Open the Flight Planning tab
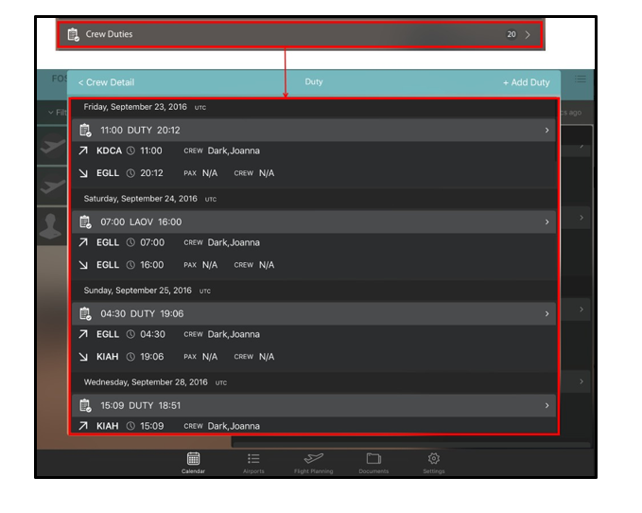The height and width of the screenshot is (513, 642). [314, 462]
